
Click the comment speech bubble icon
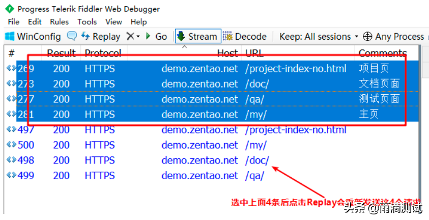tap(72, 36)
